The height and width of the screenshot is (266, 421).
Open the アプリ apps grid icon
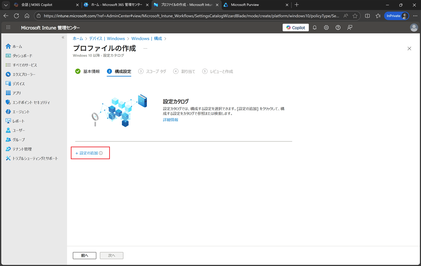(8, 93)
